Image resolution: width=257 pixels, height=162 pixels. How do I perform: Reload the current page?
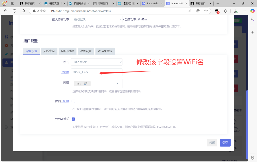coord(14,11)
